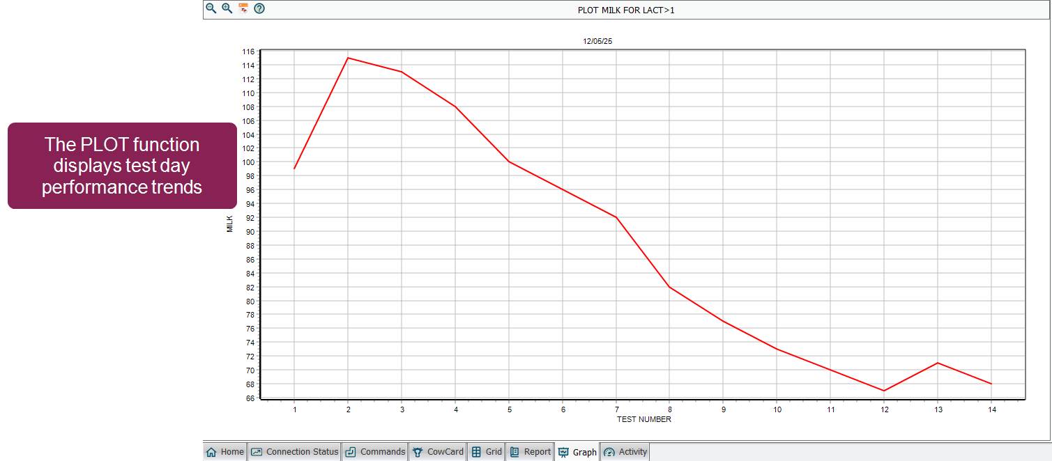Click the TEST NUMBER axis label

(643, 419)
